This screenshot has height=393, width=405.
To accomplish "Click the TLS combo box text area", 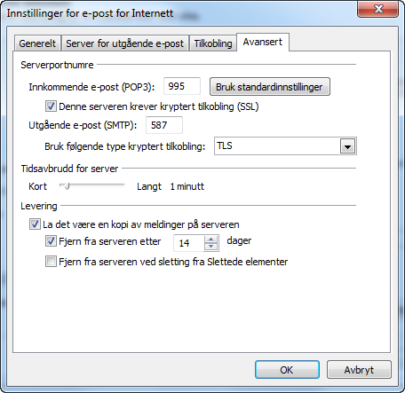I will click(x=277, y=145).
